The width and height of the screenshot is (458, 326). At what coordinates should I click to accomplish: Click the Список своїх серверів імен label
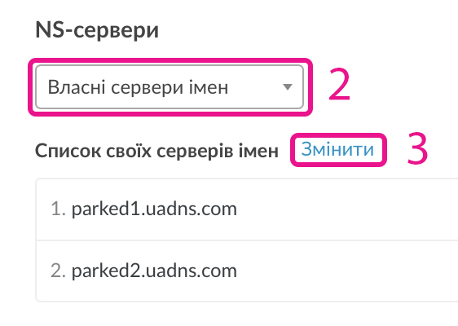[156, 151]
